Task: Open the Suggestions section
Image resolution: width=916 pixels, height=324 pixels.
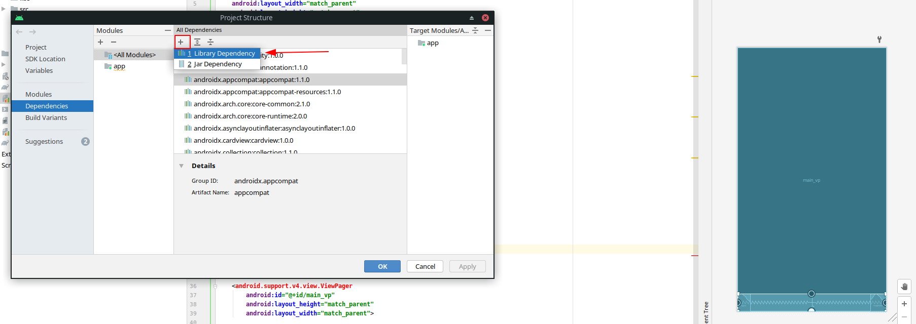Action: (44, 141)
